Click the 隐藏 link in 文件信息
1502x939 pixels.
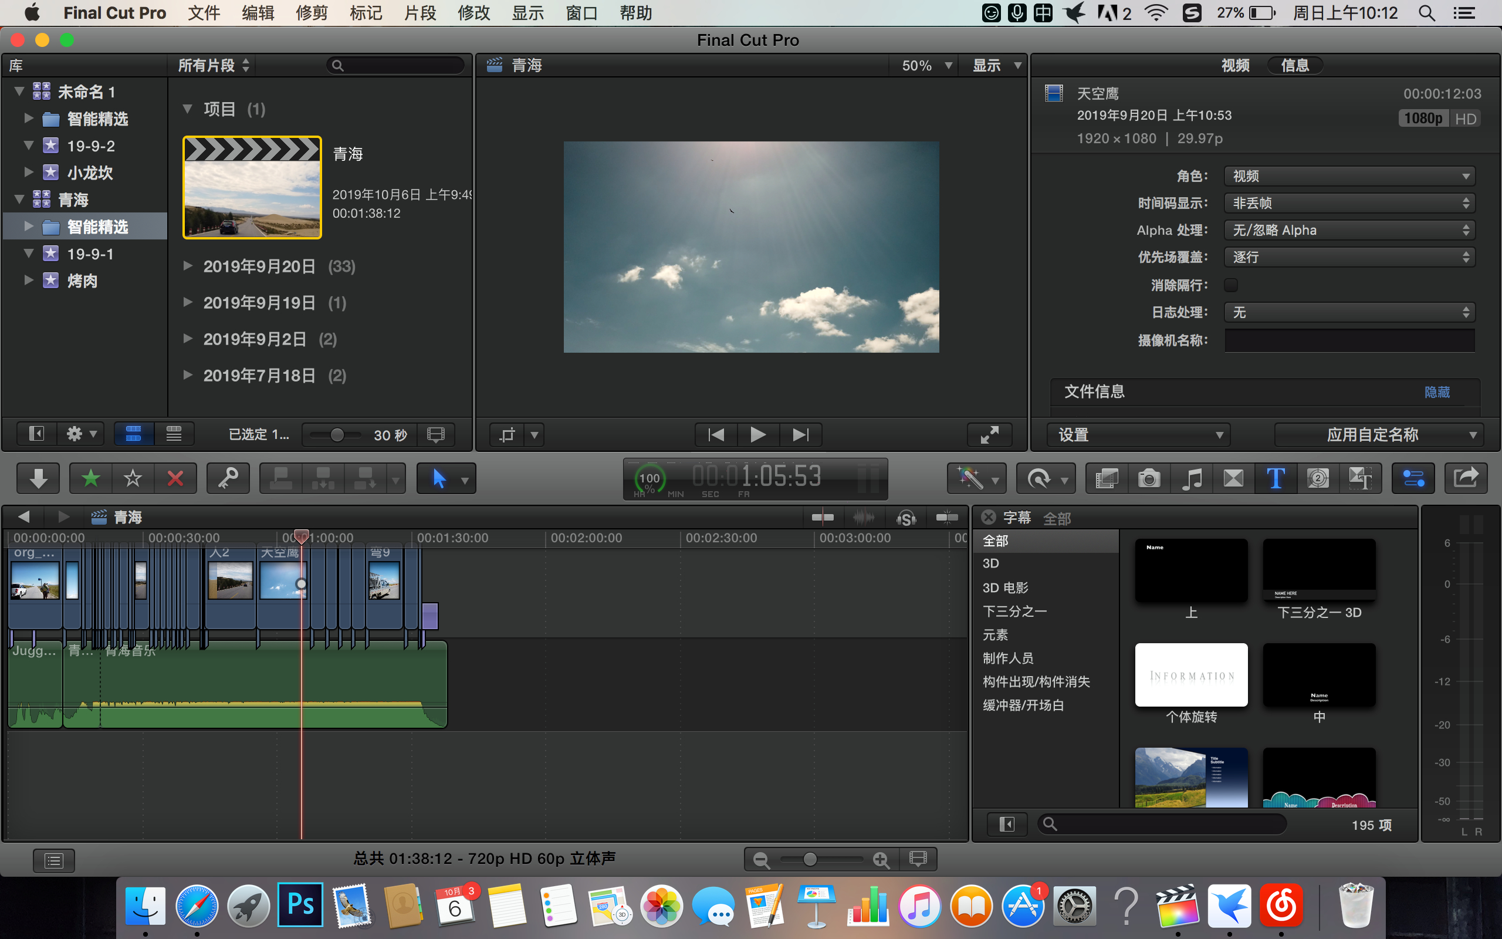click(1437, 392)
